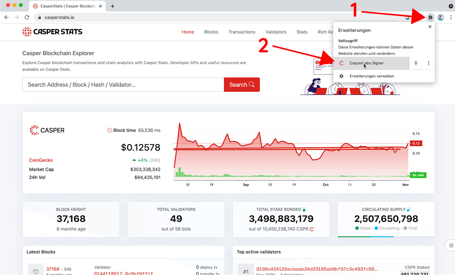
Task: Open the Rich list nav item
Action: (325, 32)
